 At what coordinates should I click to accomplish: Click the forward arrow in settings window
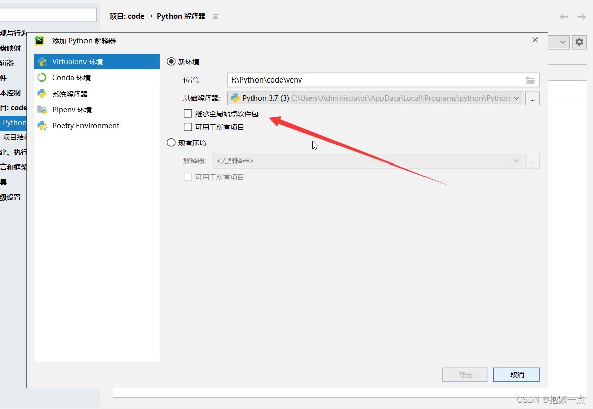(x=581, y=17)
